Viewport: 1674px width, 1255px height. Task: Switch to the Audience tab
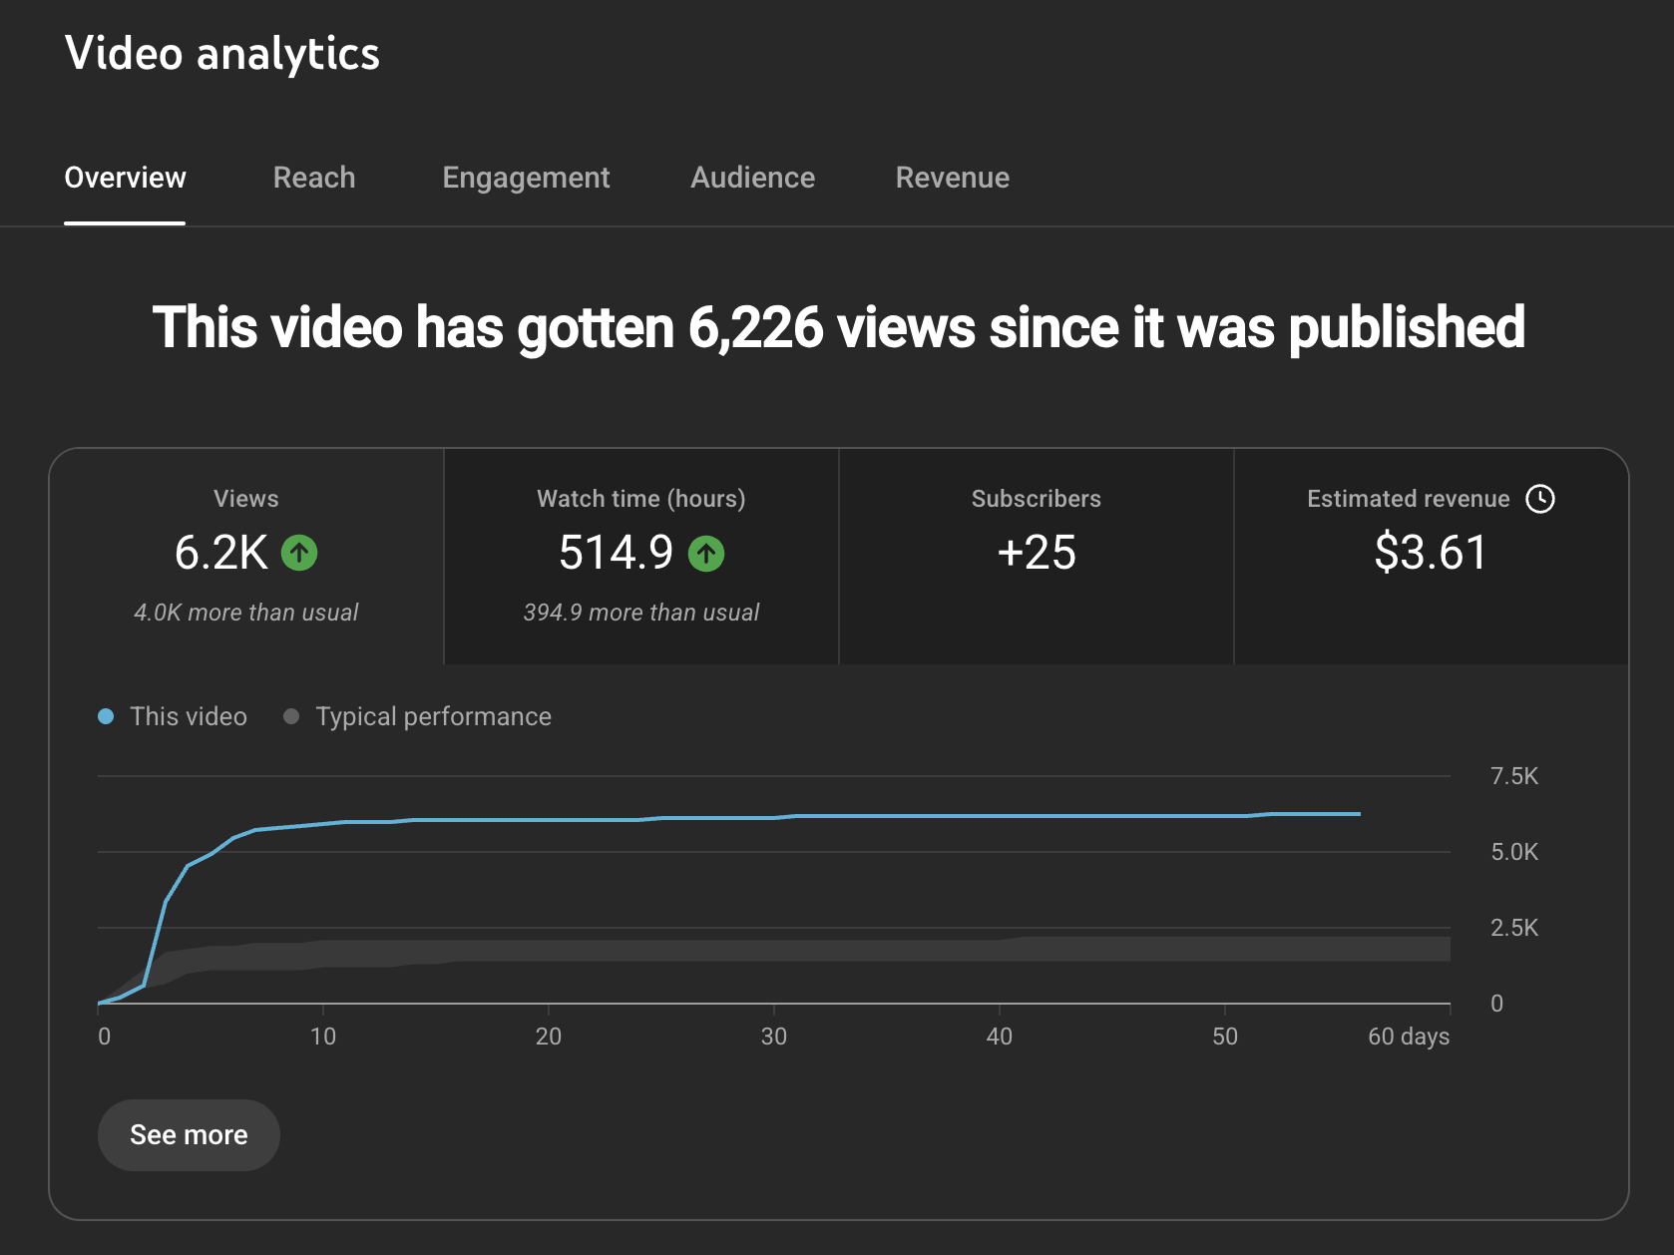(752, 178)
